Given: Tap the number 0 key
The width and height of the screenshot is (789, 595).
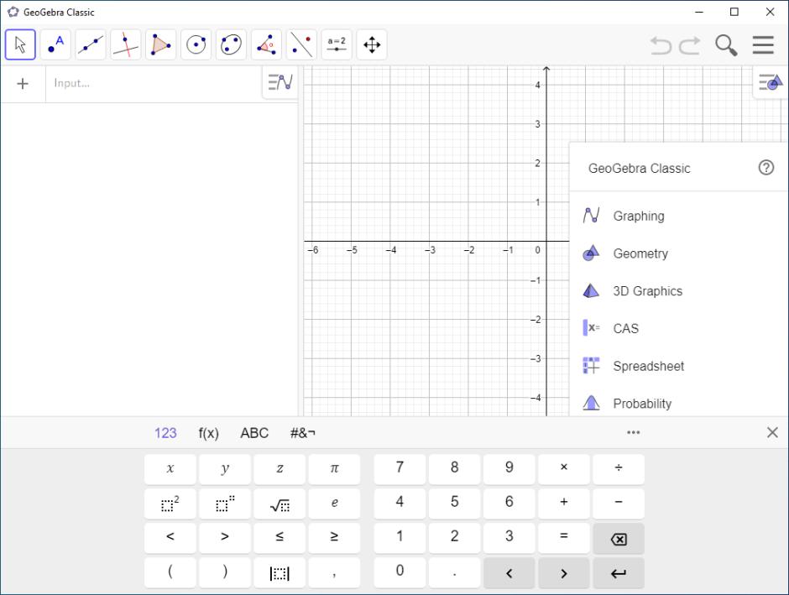Looking at the screenshot, I should (x=400, y=572).
